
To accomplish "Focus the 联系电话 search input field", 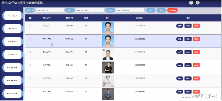I will click(130, 10).
